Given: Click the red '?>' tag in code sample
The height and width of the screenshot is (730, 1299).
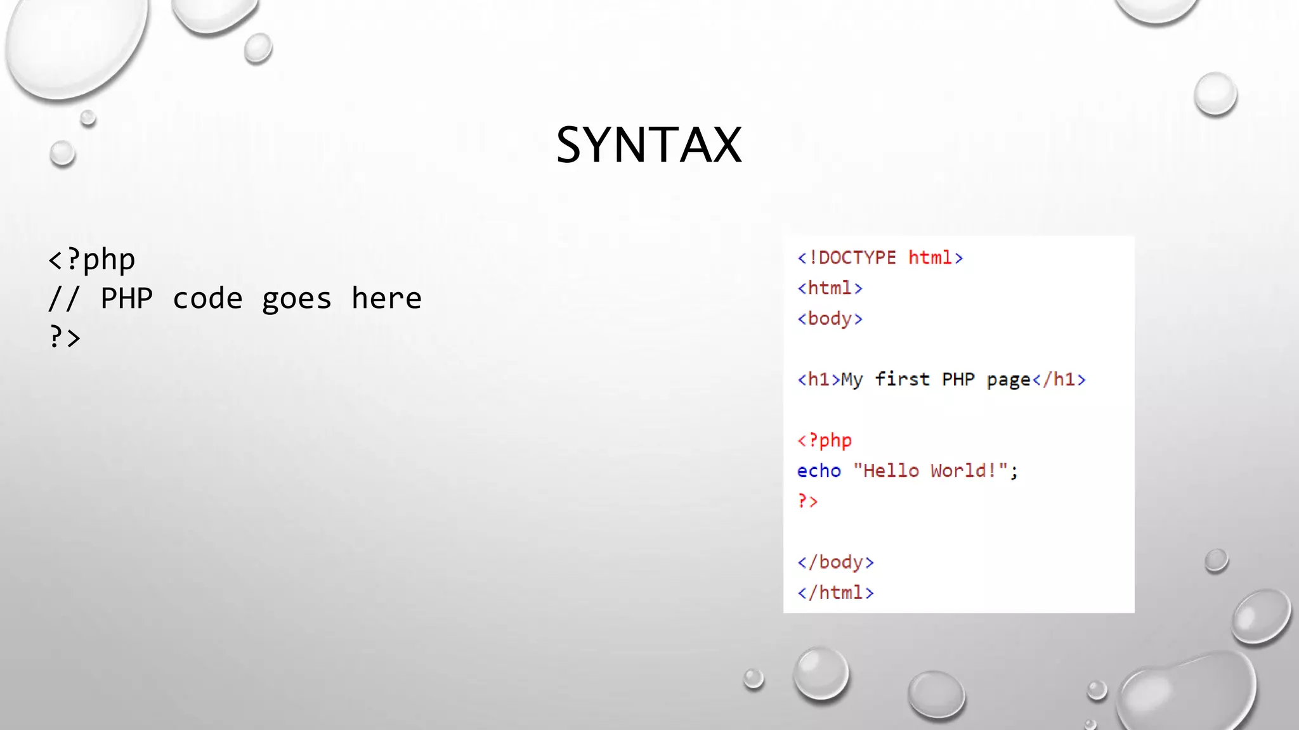Looking at the screenshot, I should tap(807, 501).
